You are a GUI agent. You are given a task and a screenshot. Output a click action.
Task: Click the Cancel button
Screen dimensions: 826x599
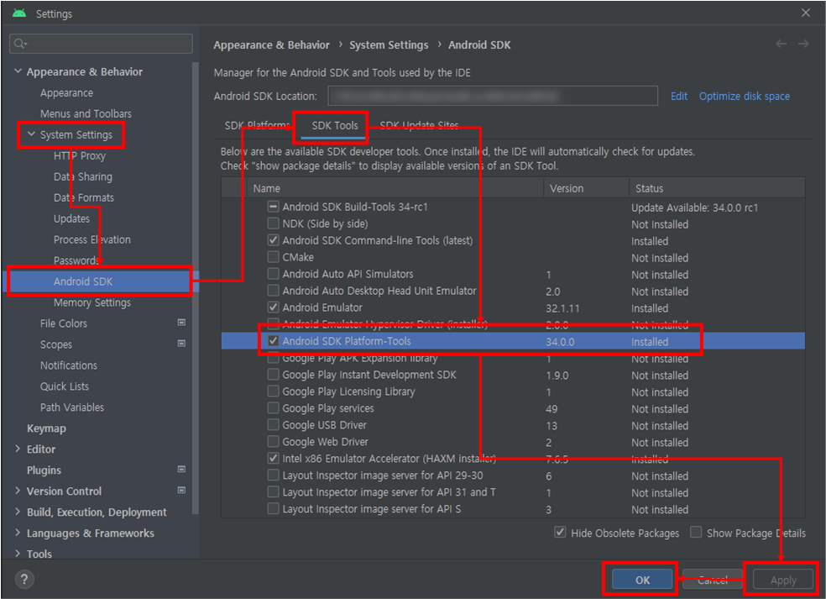[x=713, y=580]
